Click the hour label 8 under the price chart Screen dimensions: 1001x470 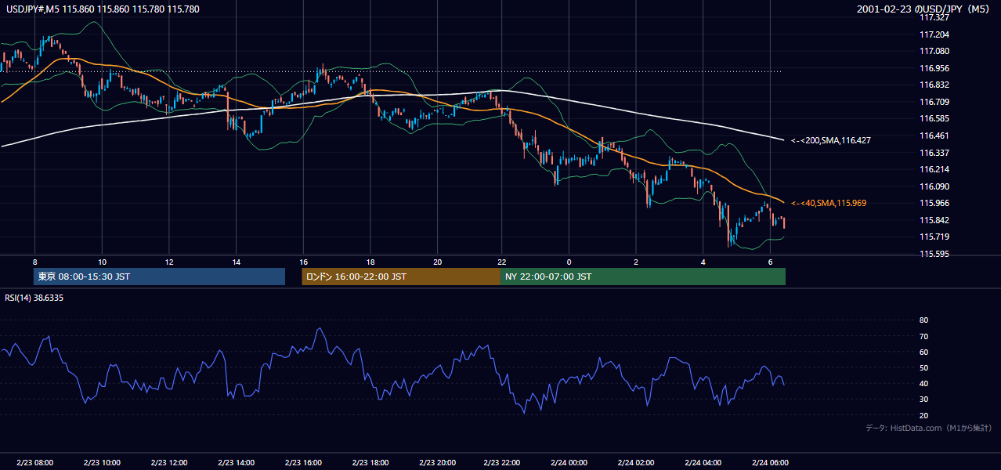pyautogui.click(x=35, y=262)
